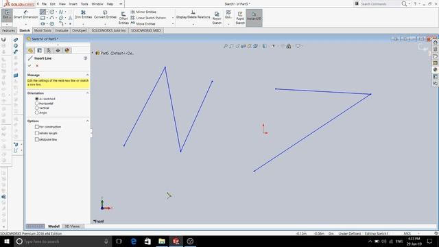This screenshot has width=439, height=247.
Task: Open the DimXpertManager tab
Action: pyautogui.click(x=58, y=50)
